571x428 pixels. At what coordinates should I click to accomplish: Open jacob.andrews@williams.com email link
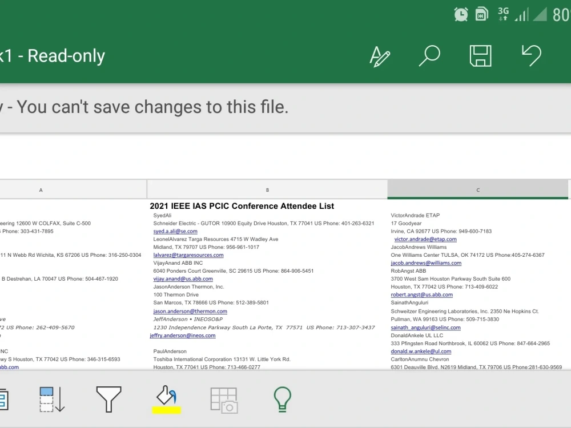coord(426,263)
